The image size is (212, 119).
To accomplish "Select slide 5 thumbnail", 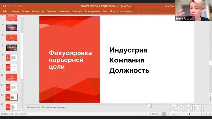I will coord(12,28).
